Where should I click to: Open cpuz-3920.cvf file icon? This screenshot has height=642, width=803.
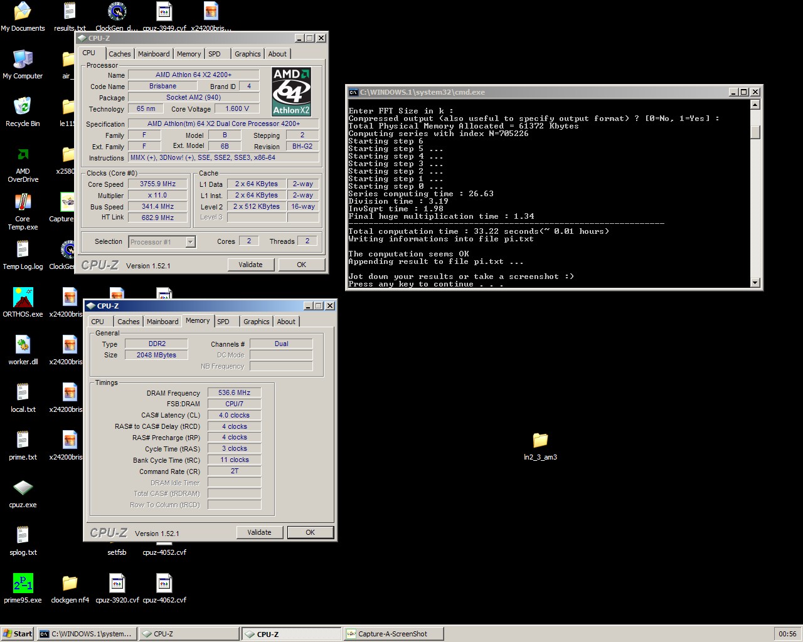tap(117, 589)
